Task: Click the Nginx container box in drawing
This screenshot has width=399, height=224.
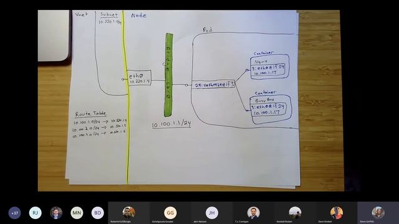Action: point(269,67)
